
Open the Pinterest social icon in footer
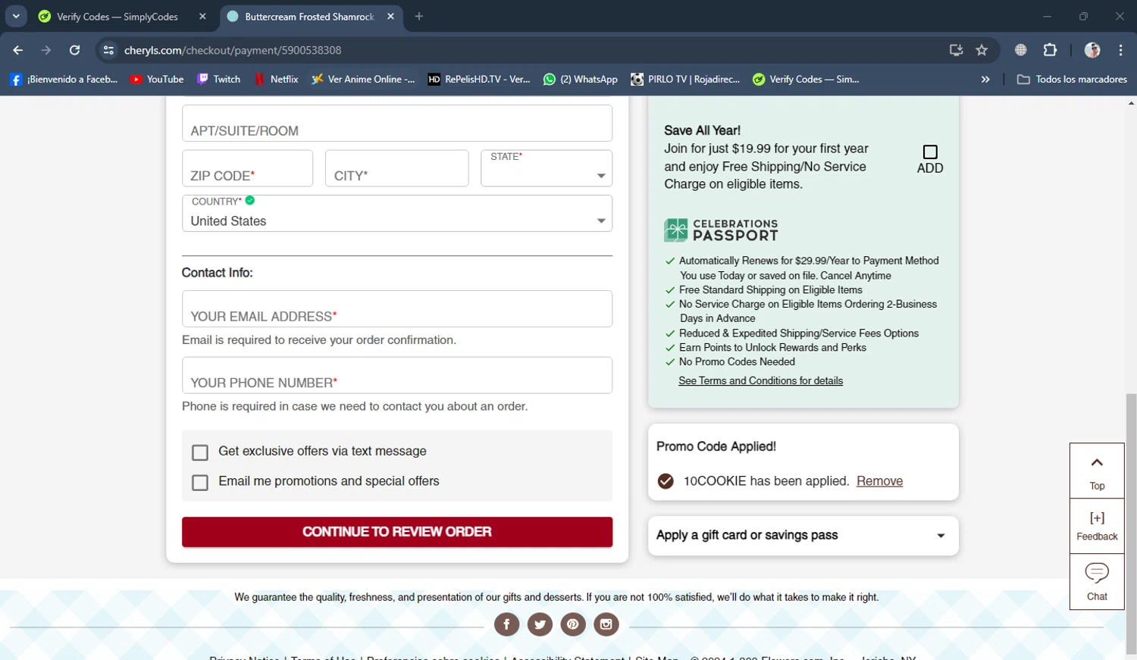point(573,624)
